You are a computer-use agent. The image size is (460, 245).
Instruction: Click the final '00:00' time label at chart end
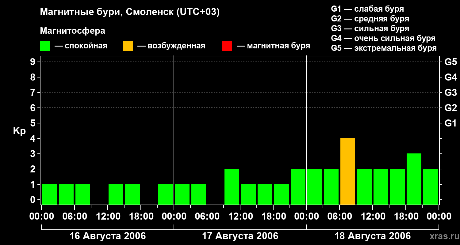[x=439, y=217]
